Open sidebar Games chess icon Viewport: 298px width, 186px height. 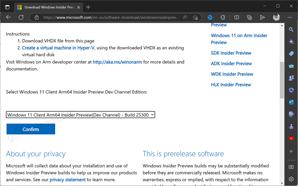291,78
